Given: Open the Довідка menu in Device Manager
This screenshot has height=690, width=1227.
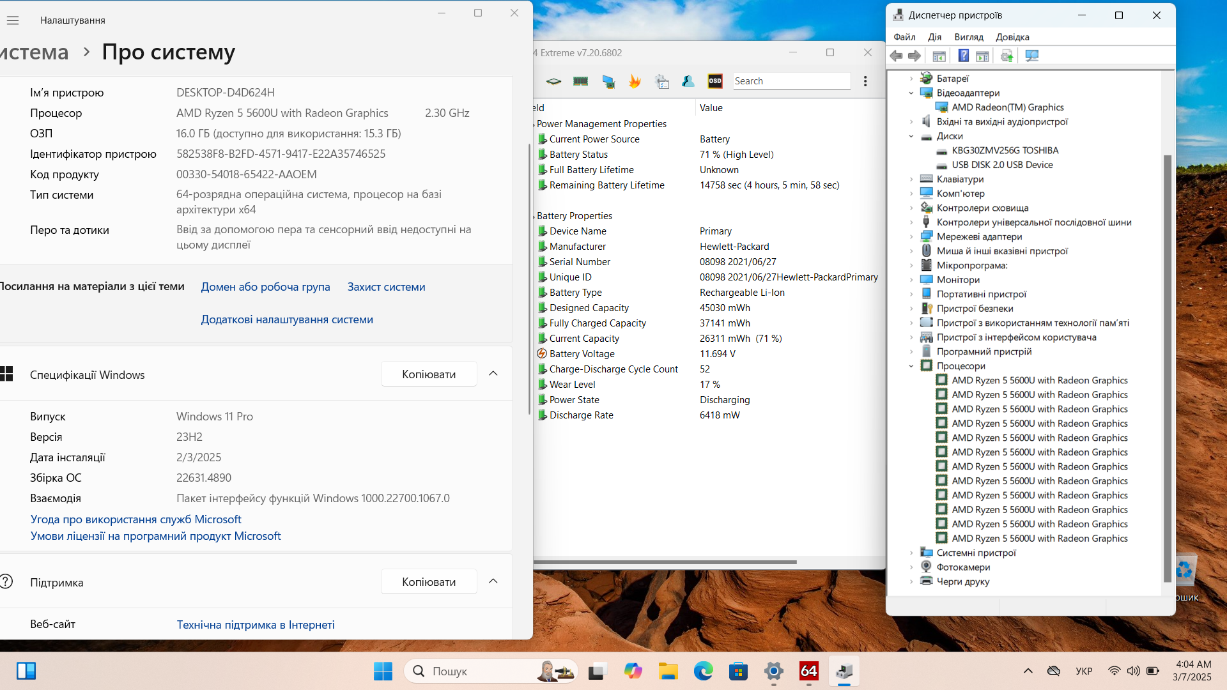Looking at the screenshot, I should click(x=1012, y=37).
